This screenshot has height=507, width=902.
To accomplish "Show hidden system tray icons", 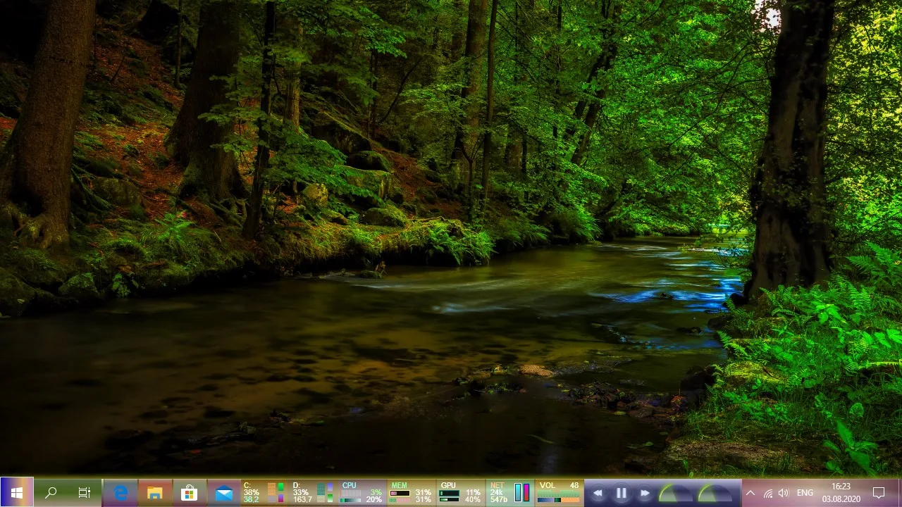I will (750, 493).
